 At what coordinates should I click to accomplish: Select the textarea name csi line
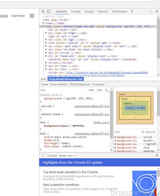tap(92, 59)
